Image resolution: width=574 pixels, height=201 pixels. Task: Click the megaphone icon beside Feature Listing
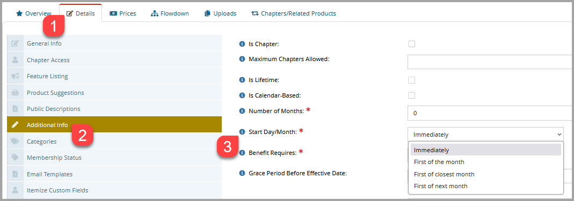(x=15, y=76)
